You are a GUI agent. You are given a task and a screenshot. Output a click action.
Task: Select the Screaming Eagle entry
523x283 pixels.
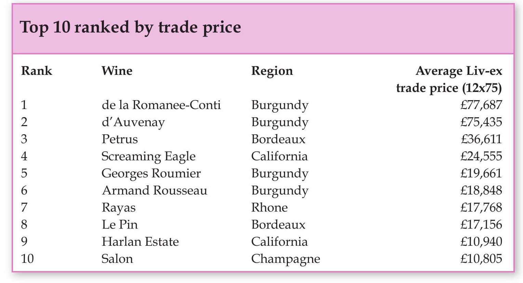(x=148, y=156)
